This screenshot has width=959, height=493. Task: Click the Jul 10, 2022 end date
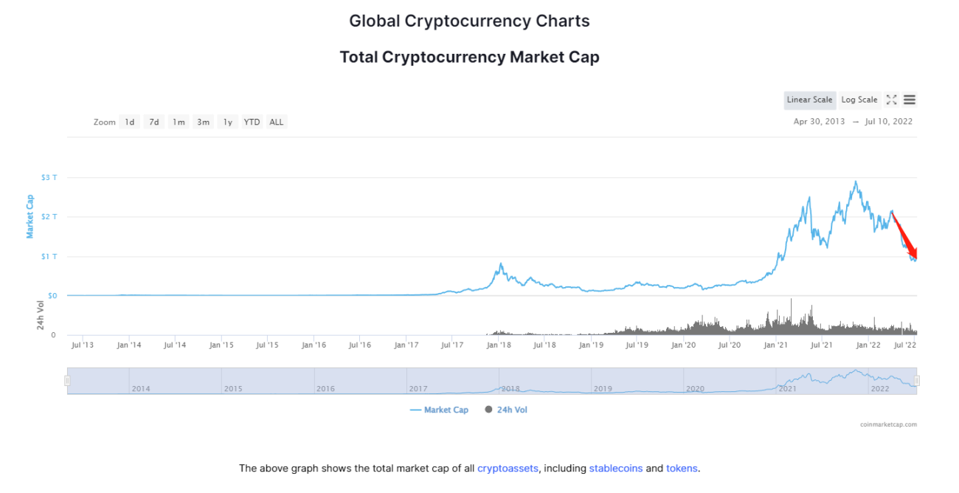point(887,122)
